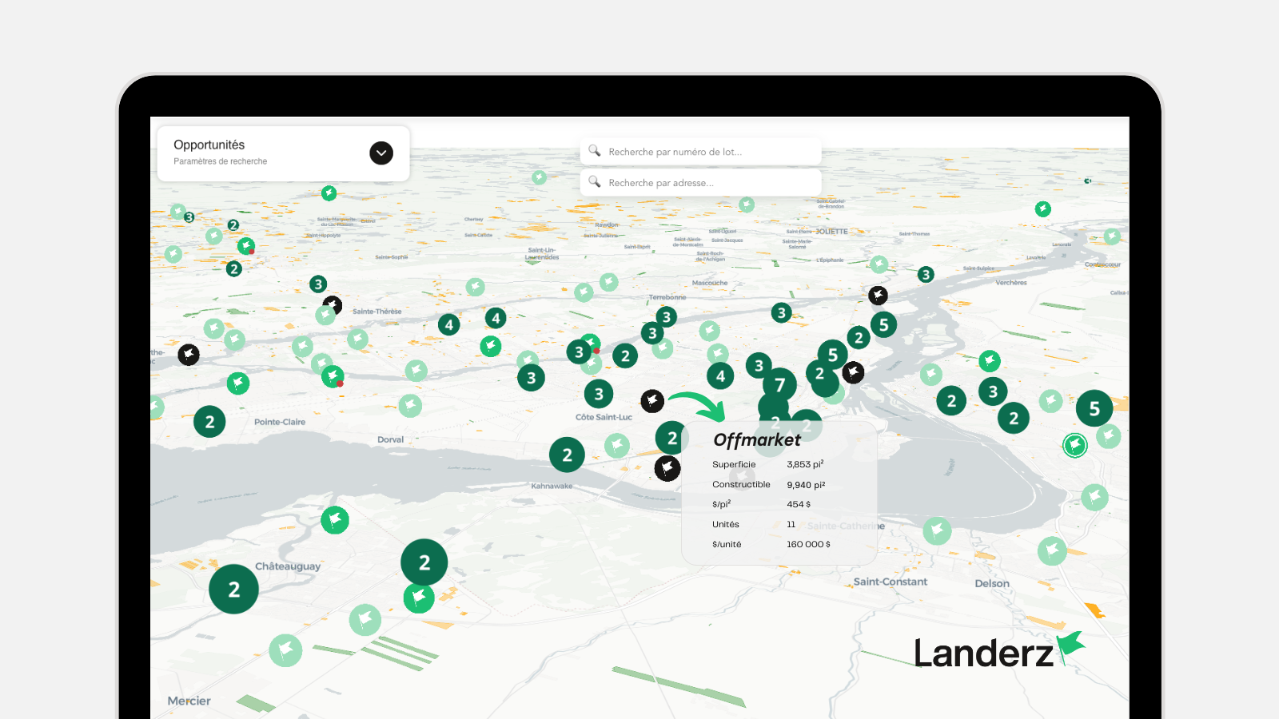The image size is (1279, 719).
Task: Click the magnifier icon in the address search
Action: [x=594, y=181]
